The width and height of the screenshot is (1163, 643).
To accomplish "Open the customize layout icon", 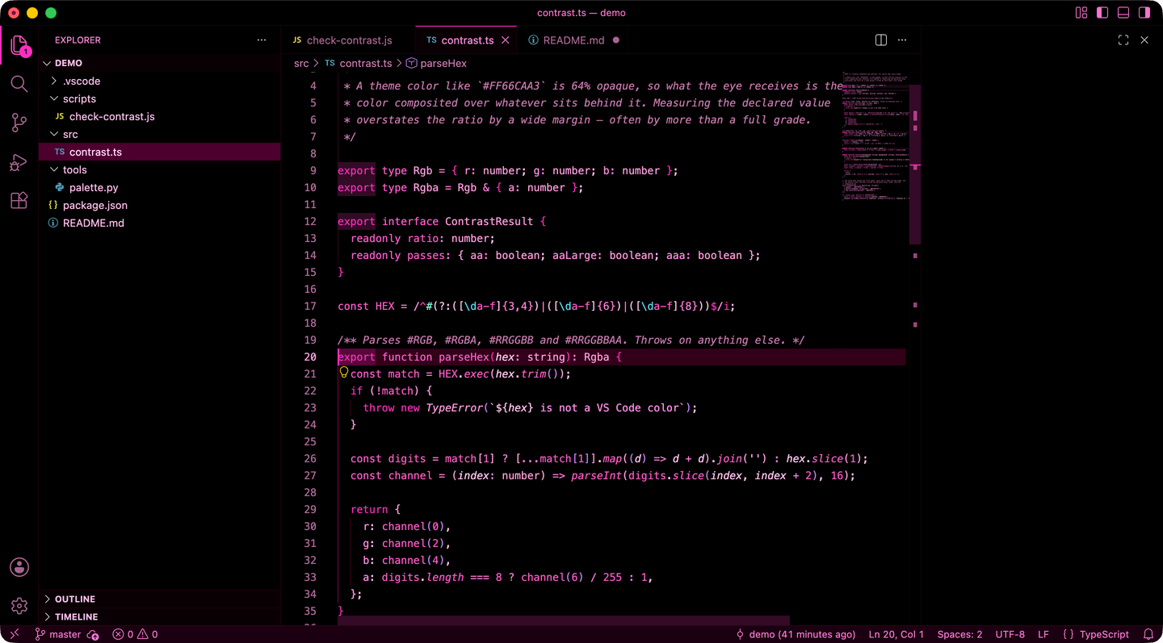I will click(x=1081, y=13).
